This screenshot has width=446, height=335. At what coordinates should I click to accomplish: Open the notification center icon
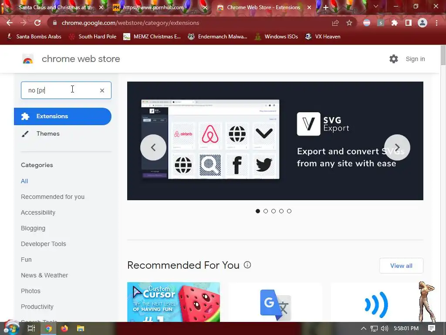432,328
